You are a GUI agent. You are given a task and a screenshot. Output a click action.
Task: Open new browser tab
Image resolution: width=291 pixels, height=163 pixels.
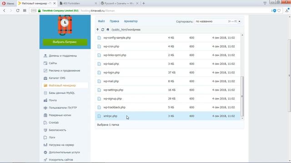click(x=144, y=3)
